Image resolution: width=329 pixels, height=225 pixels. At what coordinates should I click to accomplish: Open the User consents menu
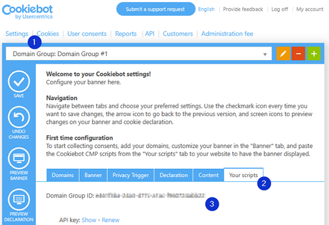[x=87, y=34]
